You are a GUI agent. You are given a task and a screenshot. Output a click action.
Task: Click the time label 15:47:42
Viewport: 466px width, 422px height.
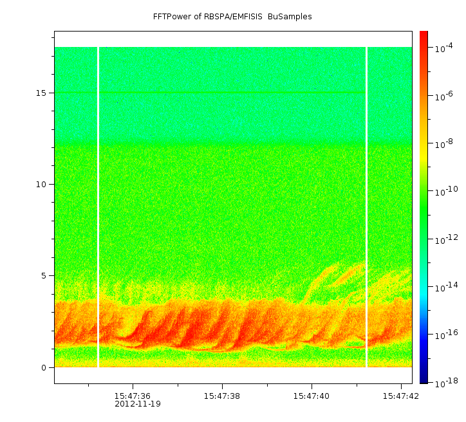point(401,396)
